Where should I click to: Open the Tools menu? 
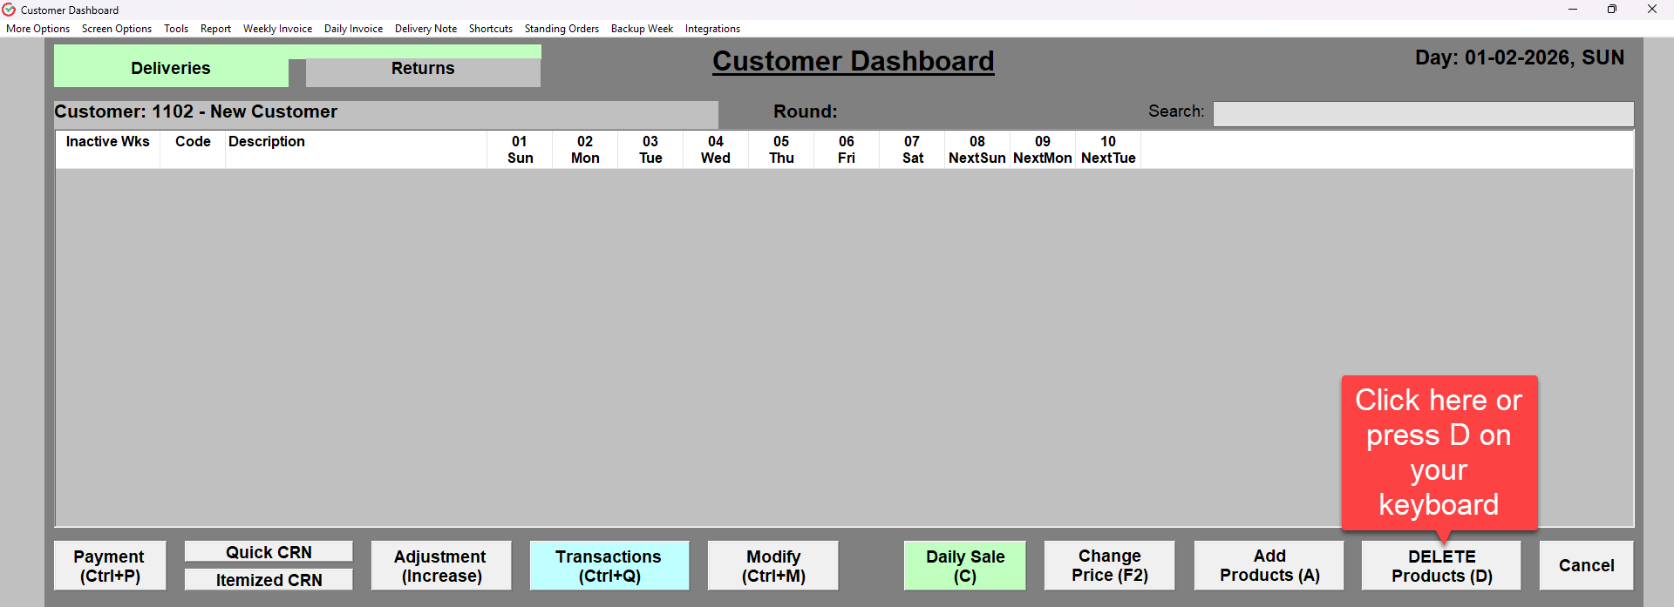(176, 29)
